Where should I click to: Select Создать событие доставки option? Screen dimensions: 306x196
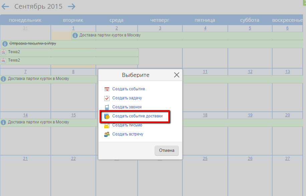tap(137, 116)
